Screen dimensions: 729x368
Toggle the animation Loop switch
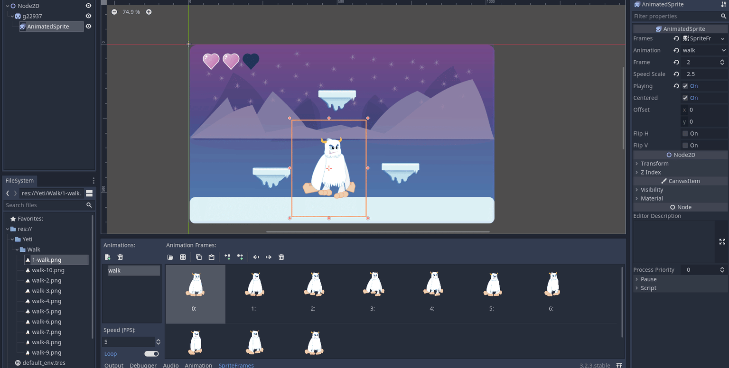coord(151,354)
